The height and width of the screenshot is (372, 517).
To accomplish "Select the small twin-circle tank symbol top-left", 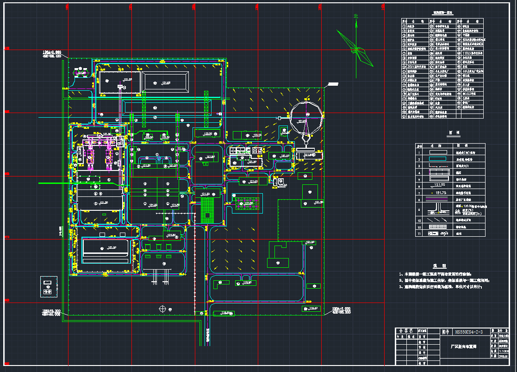I will [81, 73].
